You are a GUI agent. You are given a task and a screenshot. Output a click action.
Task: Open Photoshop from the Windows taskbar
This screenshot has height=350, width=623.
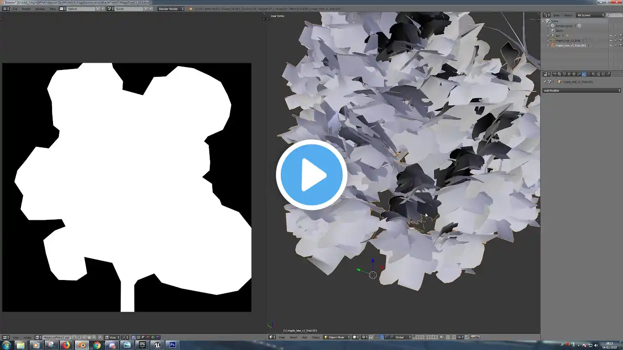click(x=172, y=345)
